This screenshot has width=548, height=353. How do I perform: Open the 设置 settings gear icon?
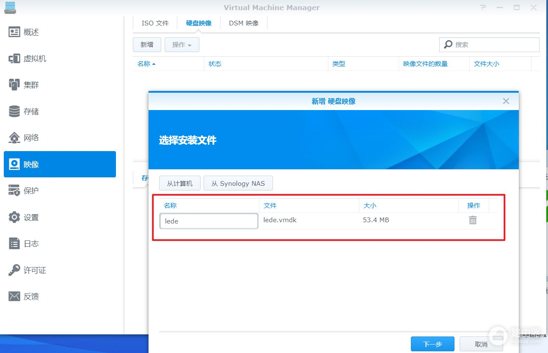point(14,217)
